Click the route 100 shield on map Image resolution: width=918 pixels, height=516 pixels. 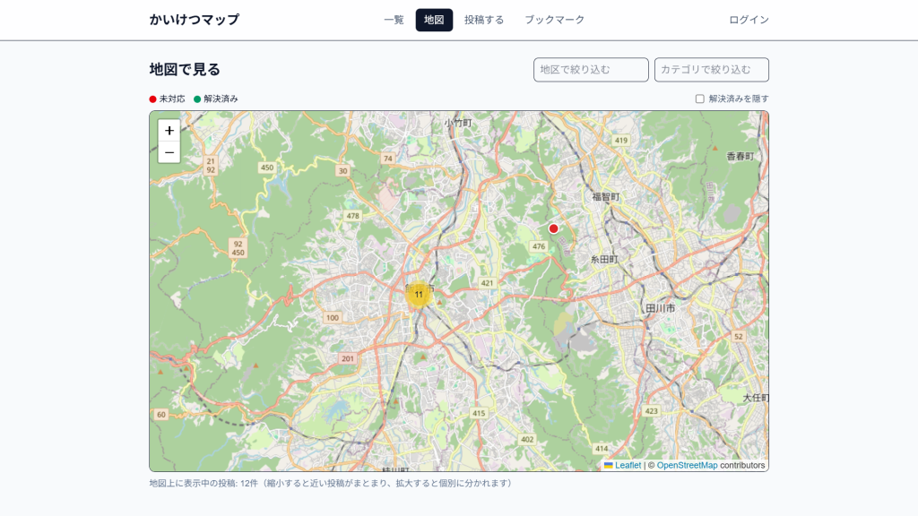333,318
